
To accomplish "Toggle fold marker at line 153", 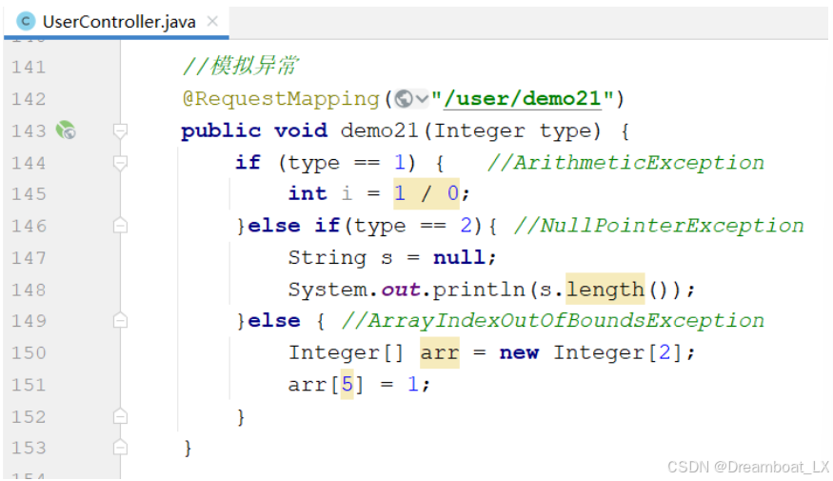I will pos(121,448).
